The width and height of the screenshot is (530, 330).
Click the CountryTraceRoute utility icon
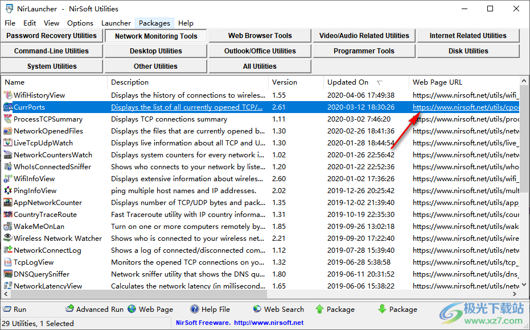[7, 214]
